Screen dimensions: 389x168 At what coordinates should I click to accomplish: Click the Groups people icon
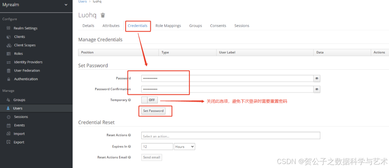click(x=8, y=100)
